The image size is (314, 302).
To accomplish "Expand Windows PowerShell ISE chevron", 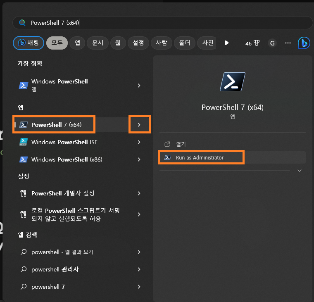I will pos(139,142).
